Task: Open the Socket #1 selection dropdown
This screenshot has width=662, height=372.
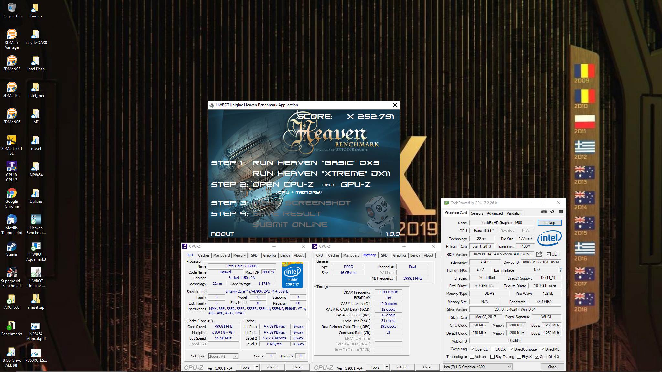Action: (223, 356)
